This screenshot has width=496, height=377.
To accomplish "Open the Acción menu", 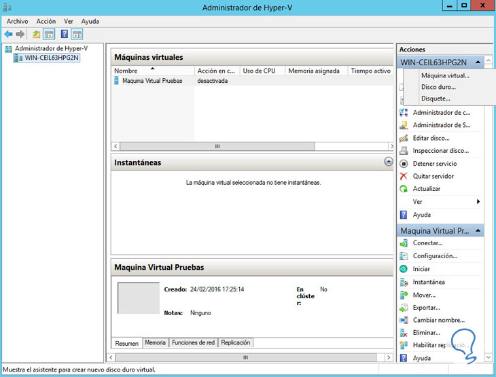I will 46,21.
